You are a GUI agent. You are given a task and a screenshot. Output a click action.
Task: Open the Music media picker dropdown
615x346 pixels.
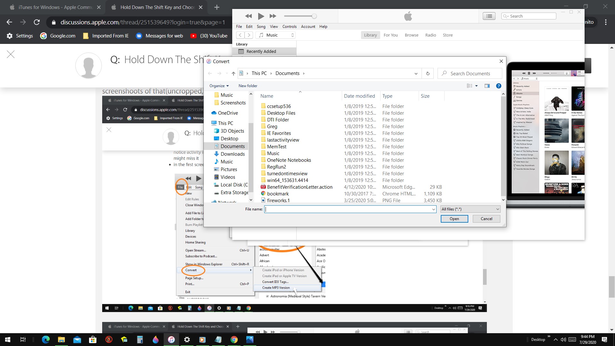click(277, 35)
